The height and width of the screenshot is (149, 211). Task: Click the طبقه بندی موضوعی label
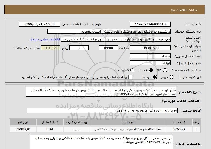[x=186, y=70]
